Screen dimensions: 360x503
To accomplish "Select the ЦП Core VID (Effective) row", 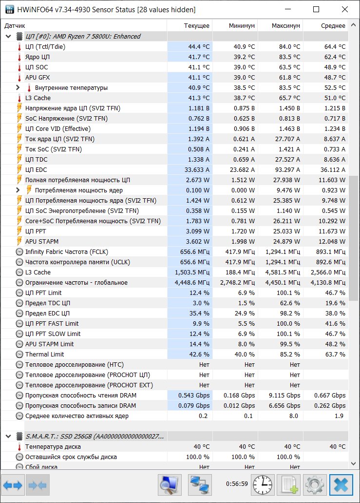I will coord(175,128).
